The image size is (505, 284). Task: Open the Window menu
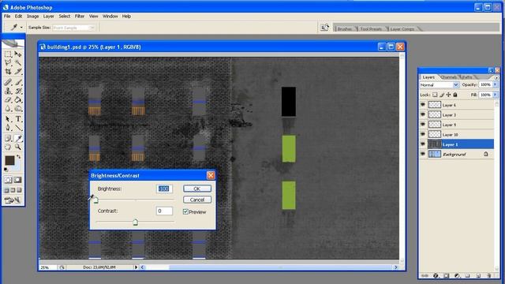(110, 16)
